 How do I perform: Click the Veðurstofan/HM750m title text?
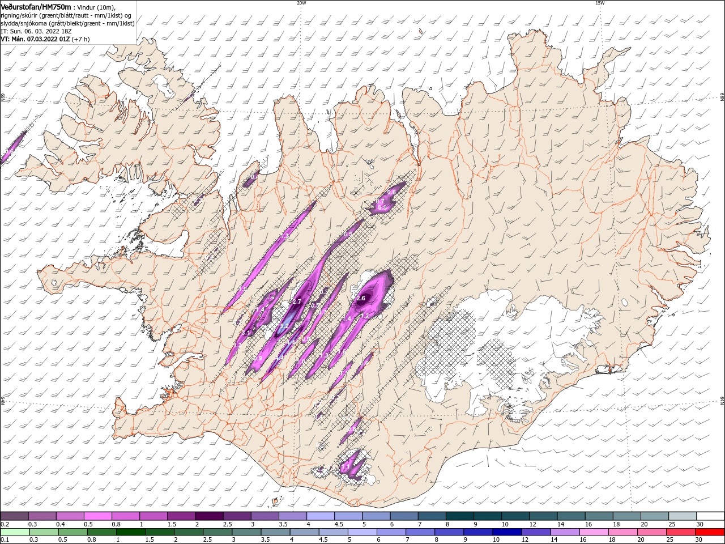pyautogui.click(x=36, y=6)
